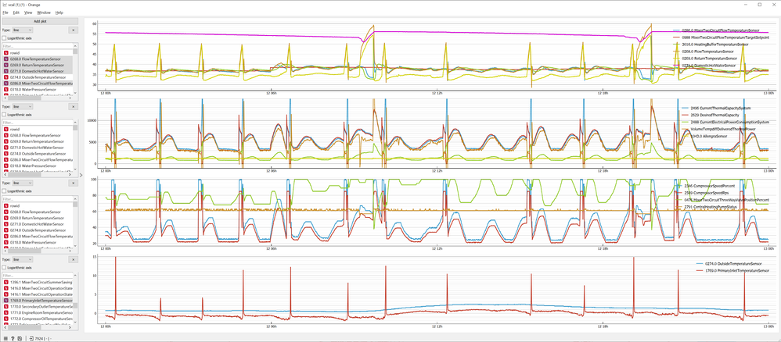Open the widget menu icon in status bar
The image size is (781, 342).
(x=5, y=337)
